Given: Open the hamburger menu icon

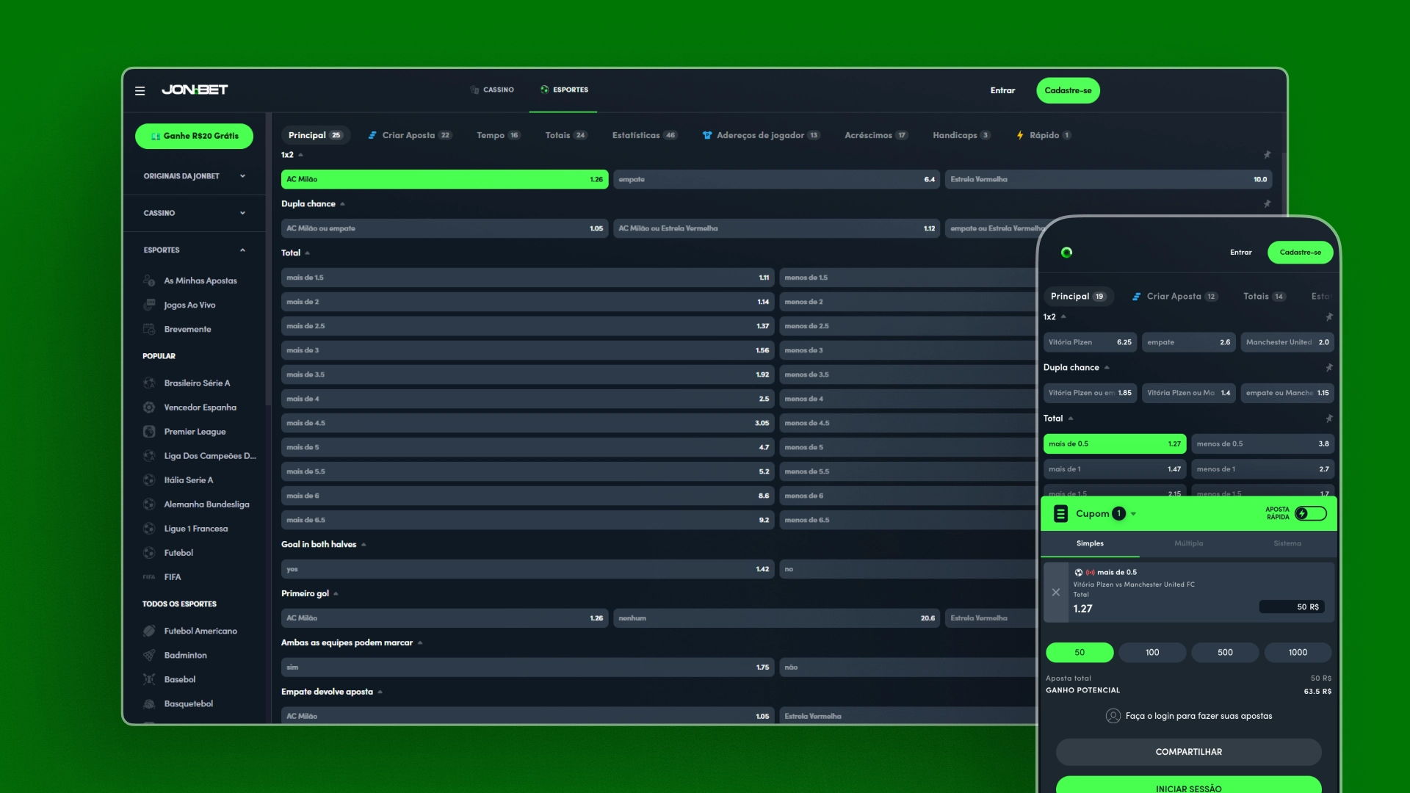Looking at the screenshot, I should click(140, 91).
